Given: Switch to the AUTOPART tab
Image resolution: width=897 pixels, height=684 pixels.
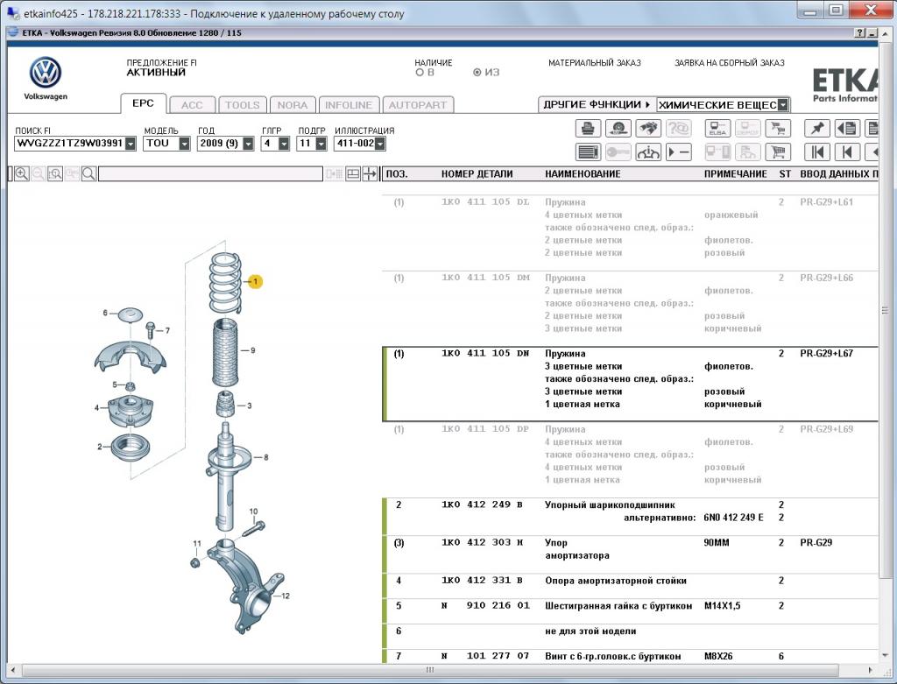Looking at the screenshot, I should (418, 105).
